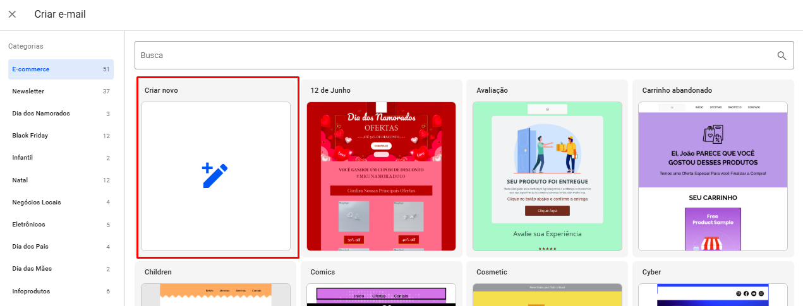Open the Comics template

(x=381, y=294)
